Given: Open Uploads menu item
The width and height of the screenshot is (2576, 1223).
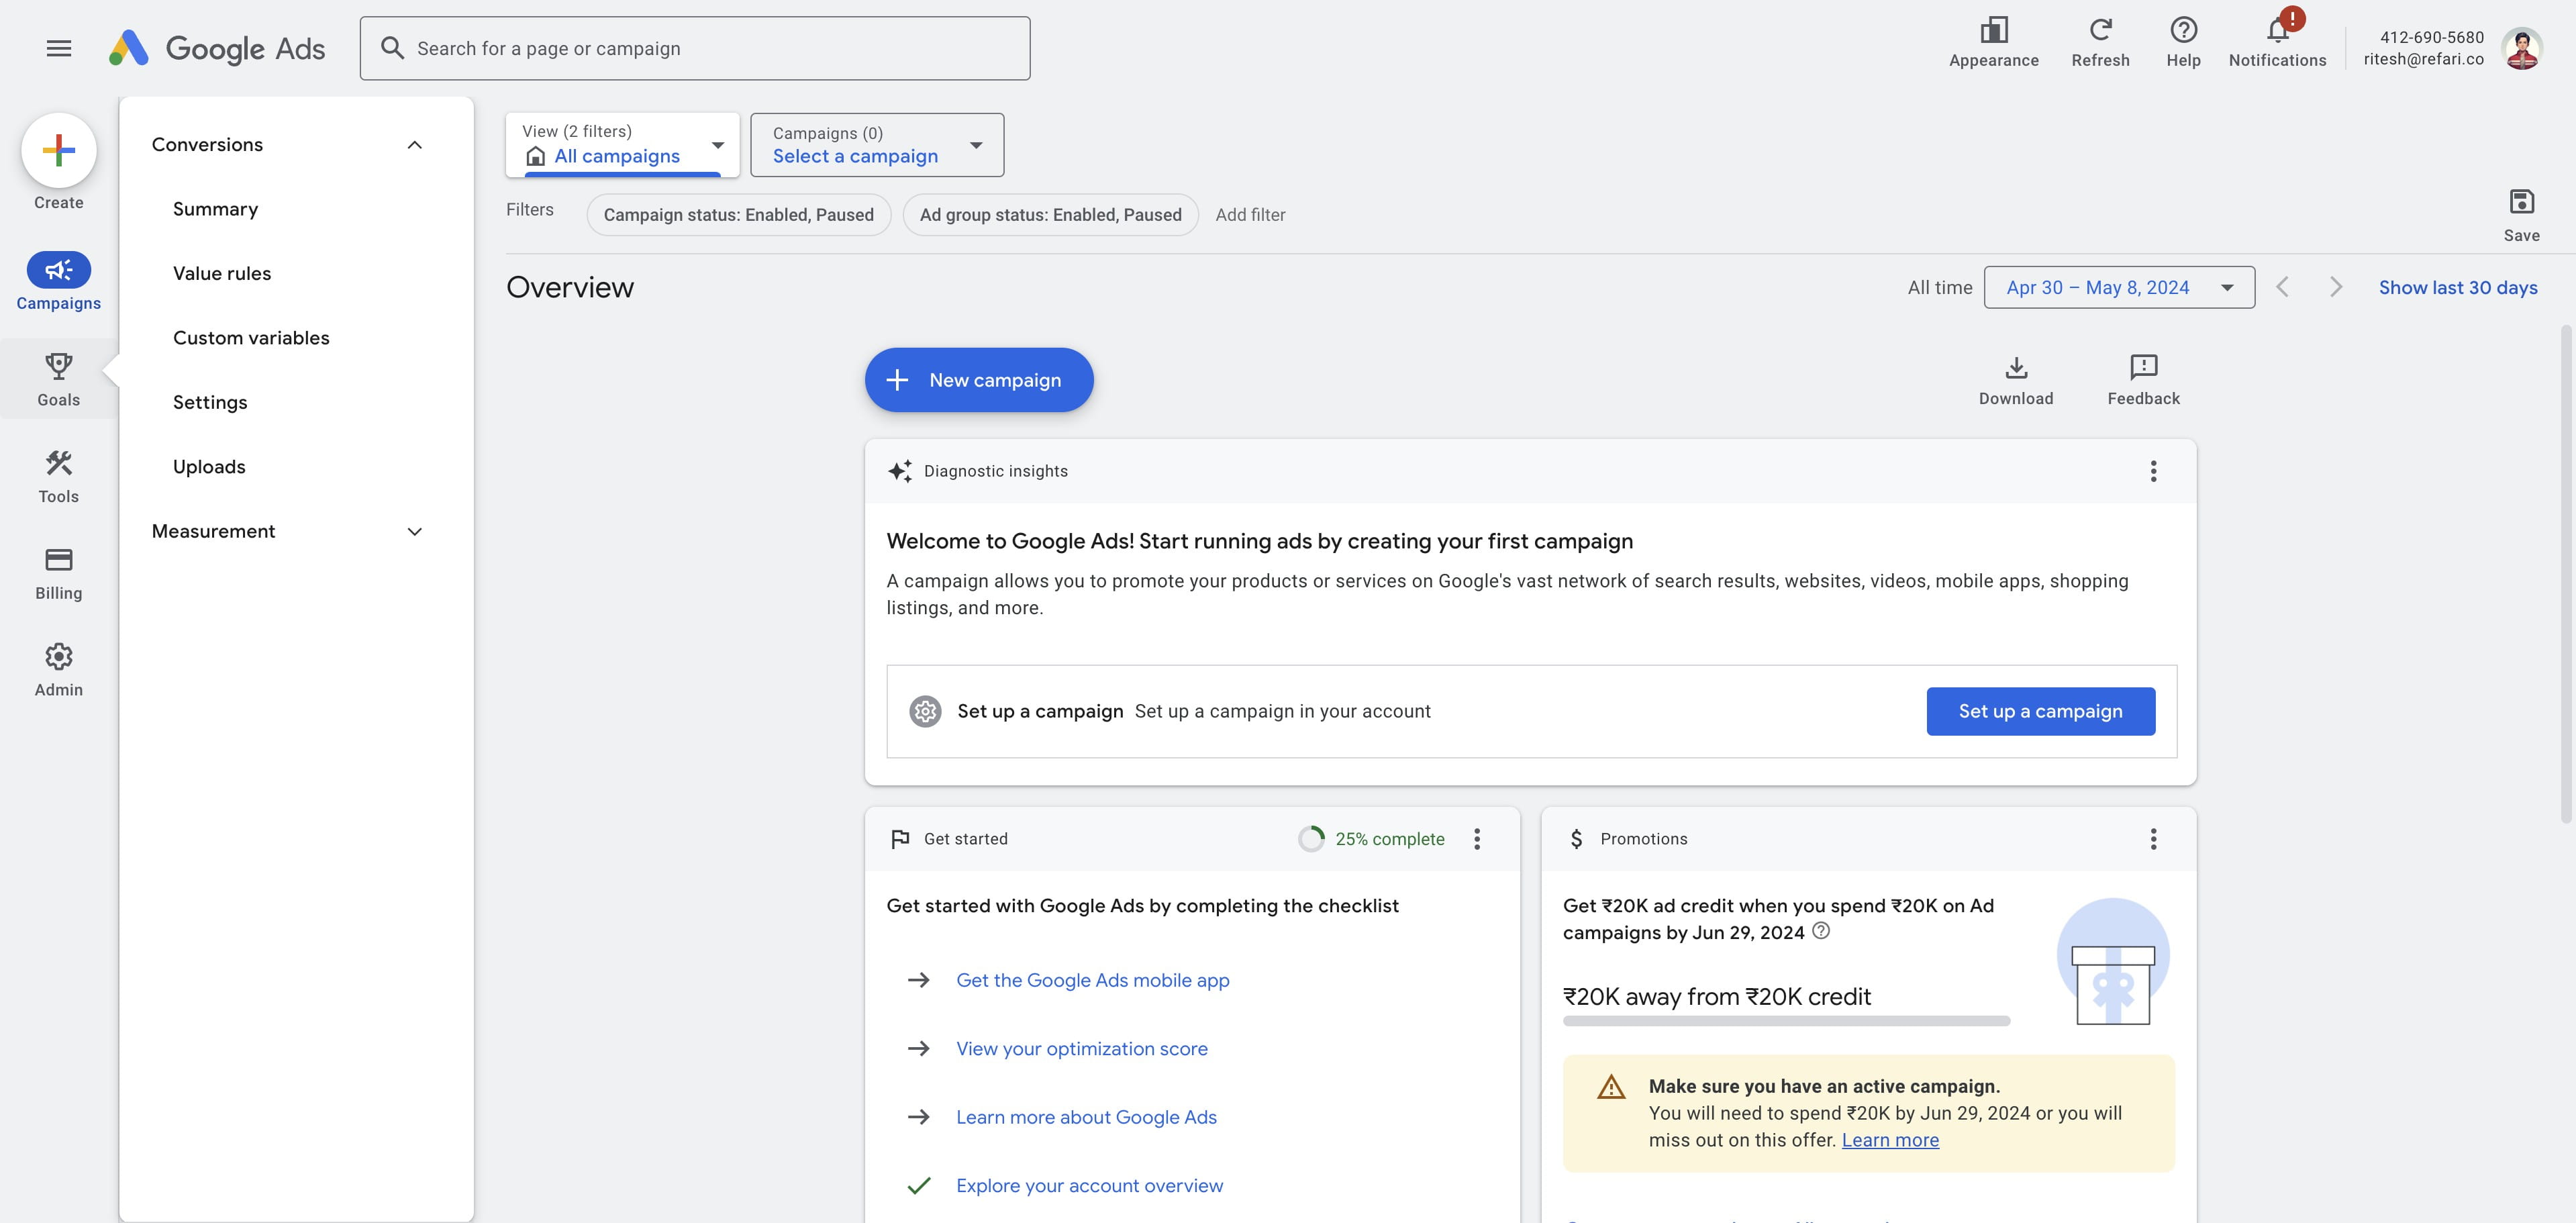Looking at the screenshot, I should pyautogui.click(x=209, y=467).
